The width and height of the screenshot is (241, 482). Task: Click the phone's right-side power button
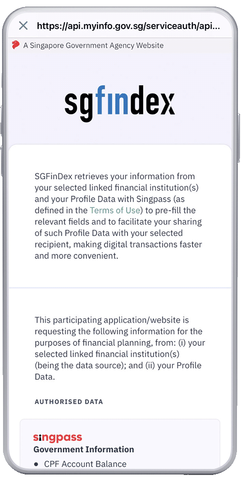point(238,138)
